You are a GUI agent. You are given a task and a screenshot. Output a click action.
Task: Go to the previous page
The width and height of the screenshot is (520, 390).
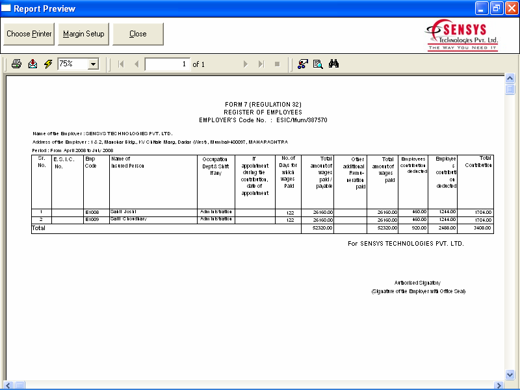(x=136, y=64)
